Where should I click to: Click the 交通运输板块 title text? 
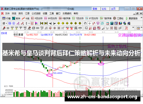tap(130, 35)
